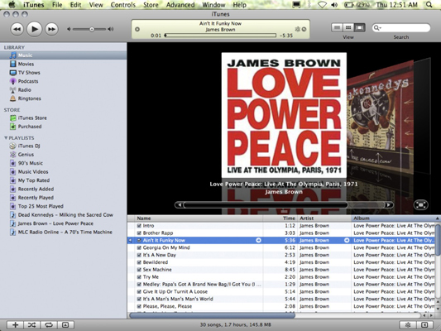Open the Controls menu
This screenshot has height=331, width=441.
123,5
